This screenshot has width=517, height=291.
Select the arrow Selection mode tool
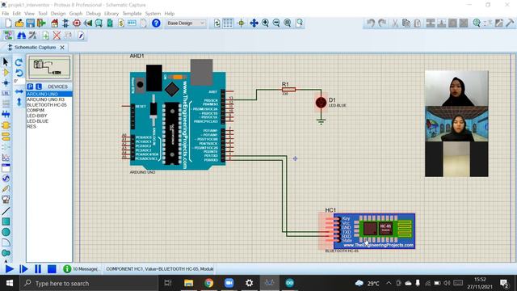click(6, 61)
